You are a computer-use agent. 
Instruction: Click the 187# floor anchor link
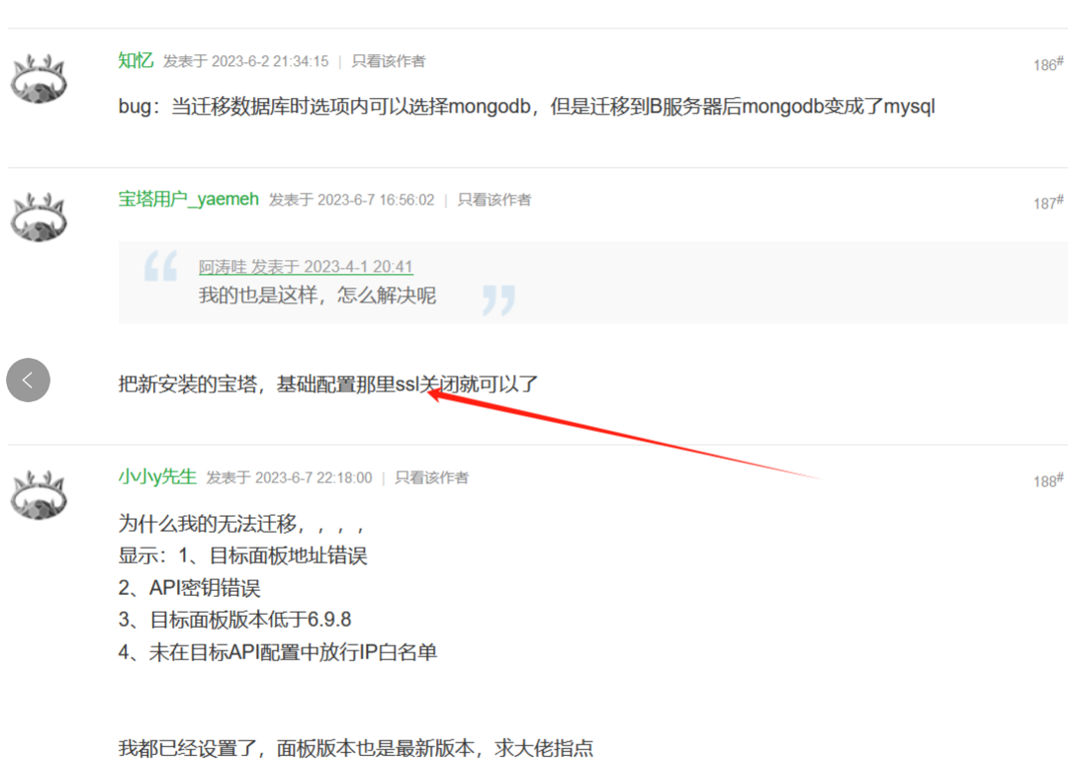[1047, 203]
